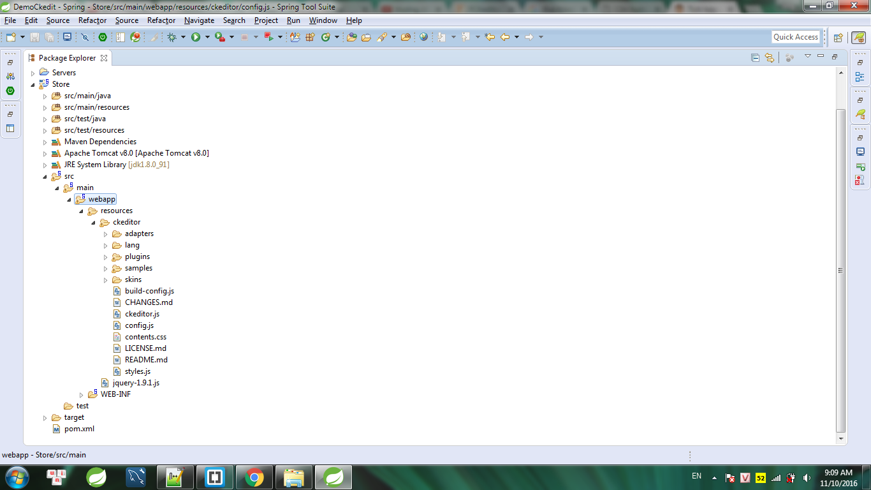Open the Run button dropdown arrow
This screenshot has height=490, width=871.
[207, 37]
